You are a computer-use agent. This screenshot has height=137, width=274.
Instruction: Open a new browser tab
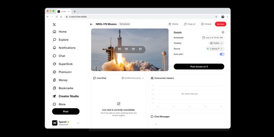pyautogui.click(x=75, y=12)
